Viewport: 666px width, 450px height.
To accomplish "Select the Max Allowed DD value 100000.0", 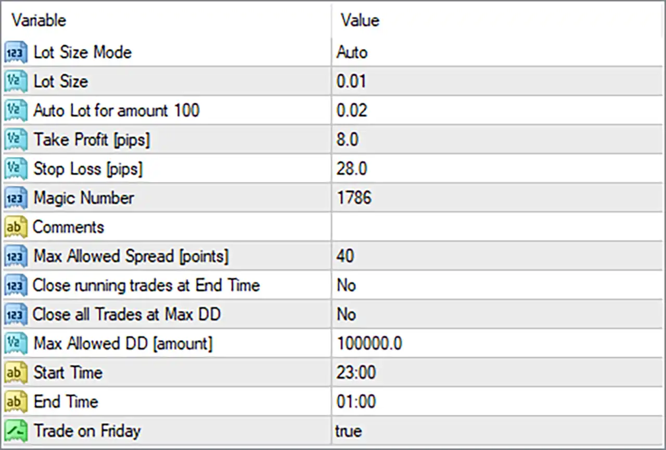I will (x=369, y=344).
